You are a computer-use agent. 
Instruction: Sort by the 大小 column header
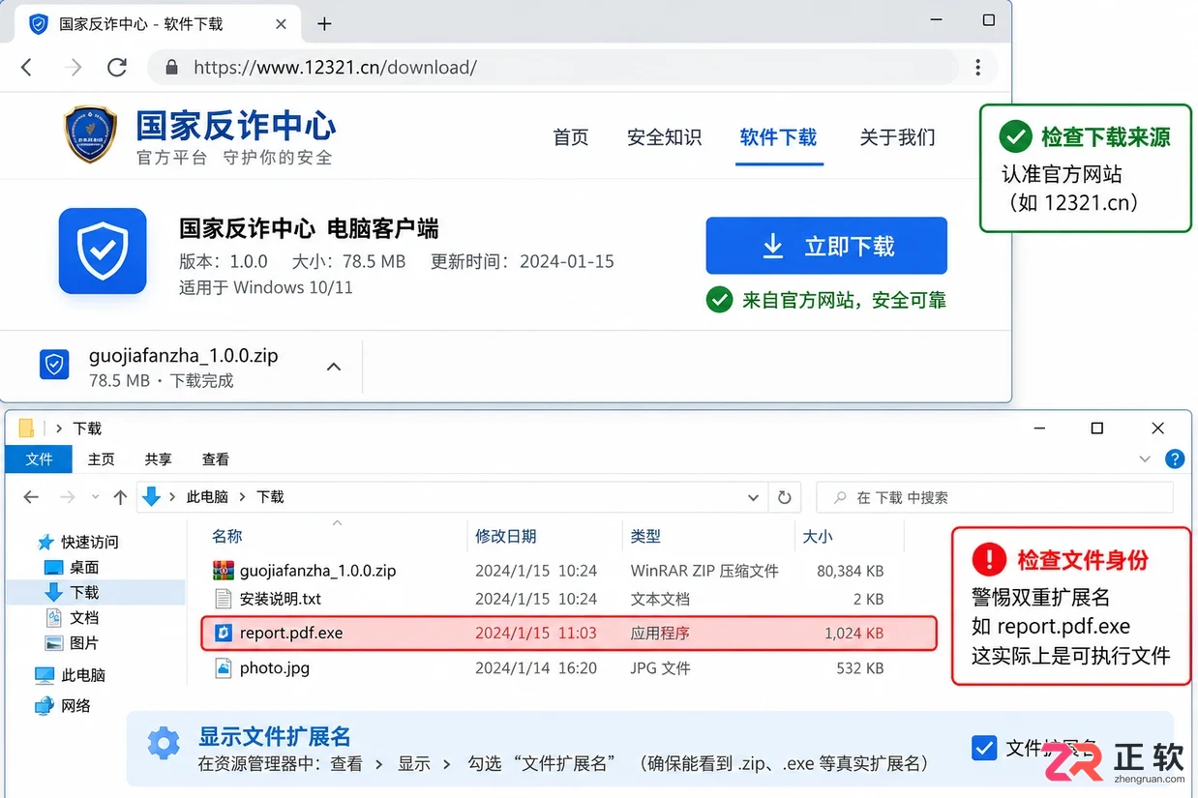point(818,536)
